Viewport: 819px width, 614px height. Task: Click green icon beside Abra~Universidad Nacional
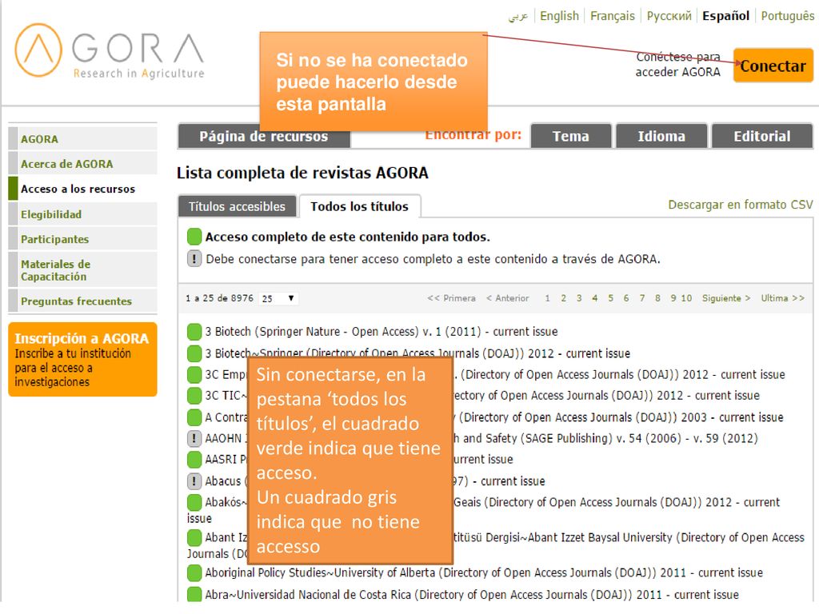194,594
